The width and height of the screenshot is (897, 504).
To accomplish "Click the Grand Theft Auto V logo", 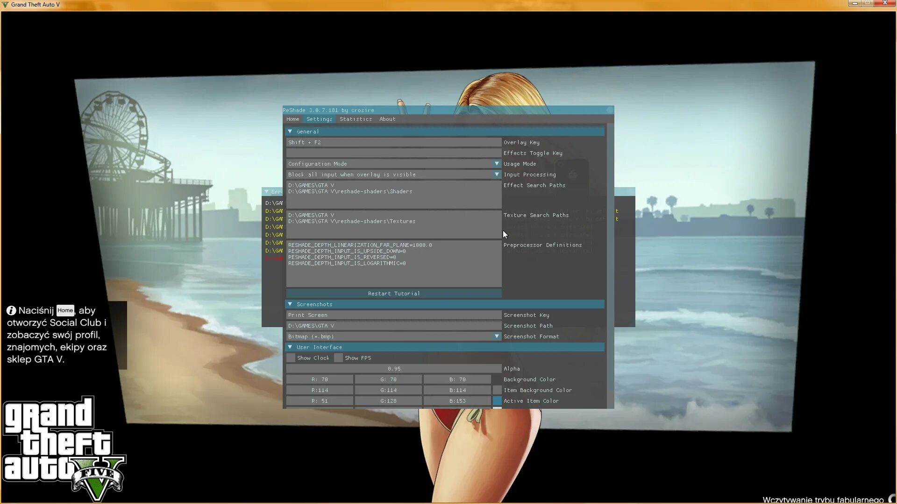I will pyautogui.click(x=64, y=448).
